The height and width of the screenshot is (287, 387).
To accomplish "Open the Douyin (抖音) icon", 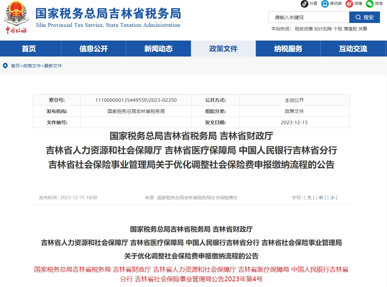I will pos(305,4).
